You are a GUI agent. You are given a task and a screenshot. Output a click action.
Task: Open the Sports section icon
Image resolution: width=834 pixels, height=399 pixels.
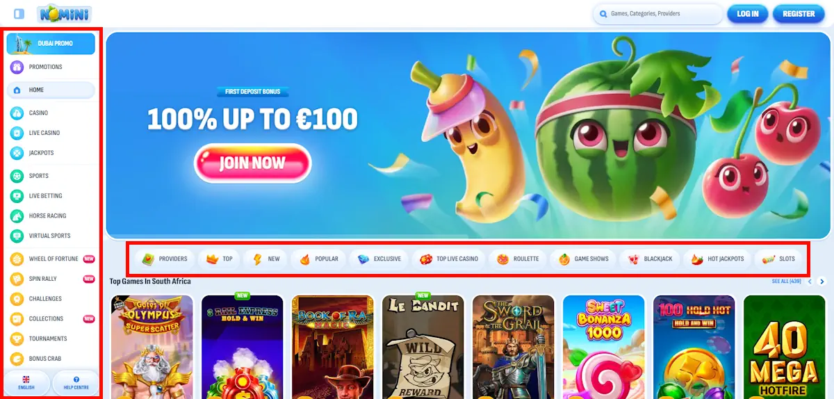coord(17,176)
